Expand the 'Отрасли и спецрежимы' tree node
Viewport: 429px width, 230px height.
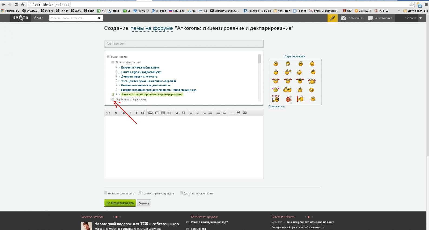coord(113,99)
